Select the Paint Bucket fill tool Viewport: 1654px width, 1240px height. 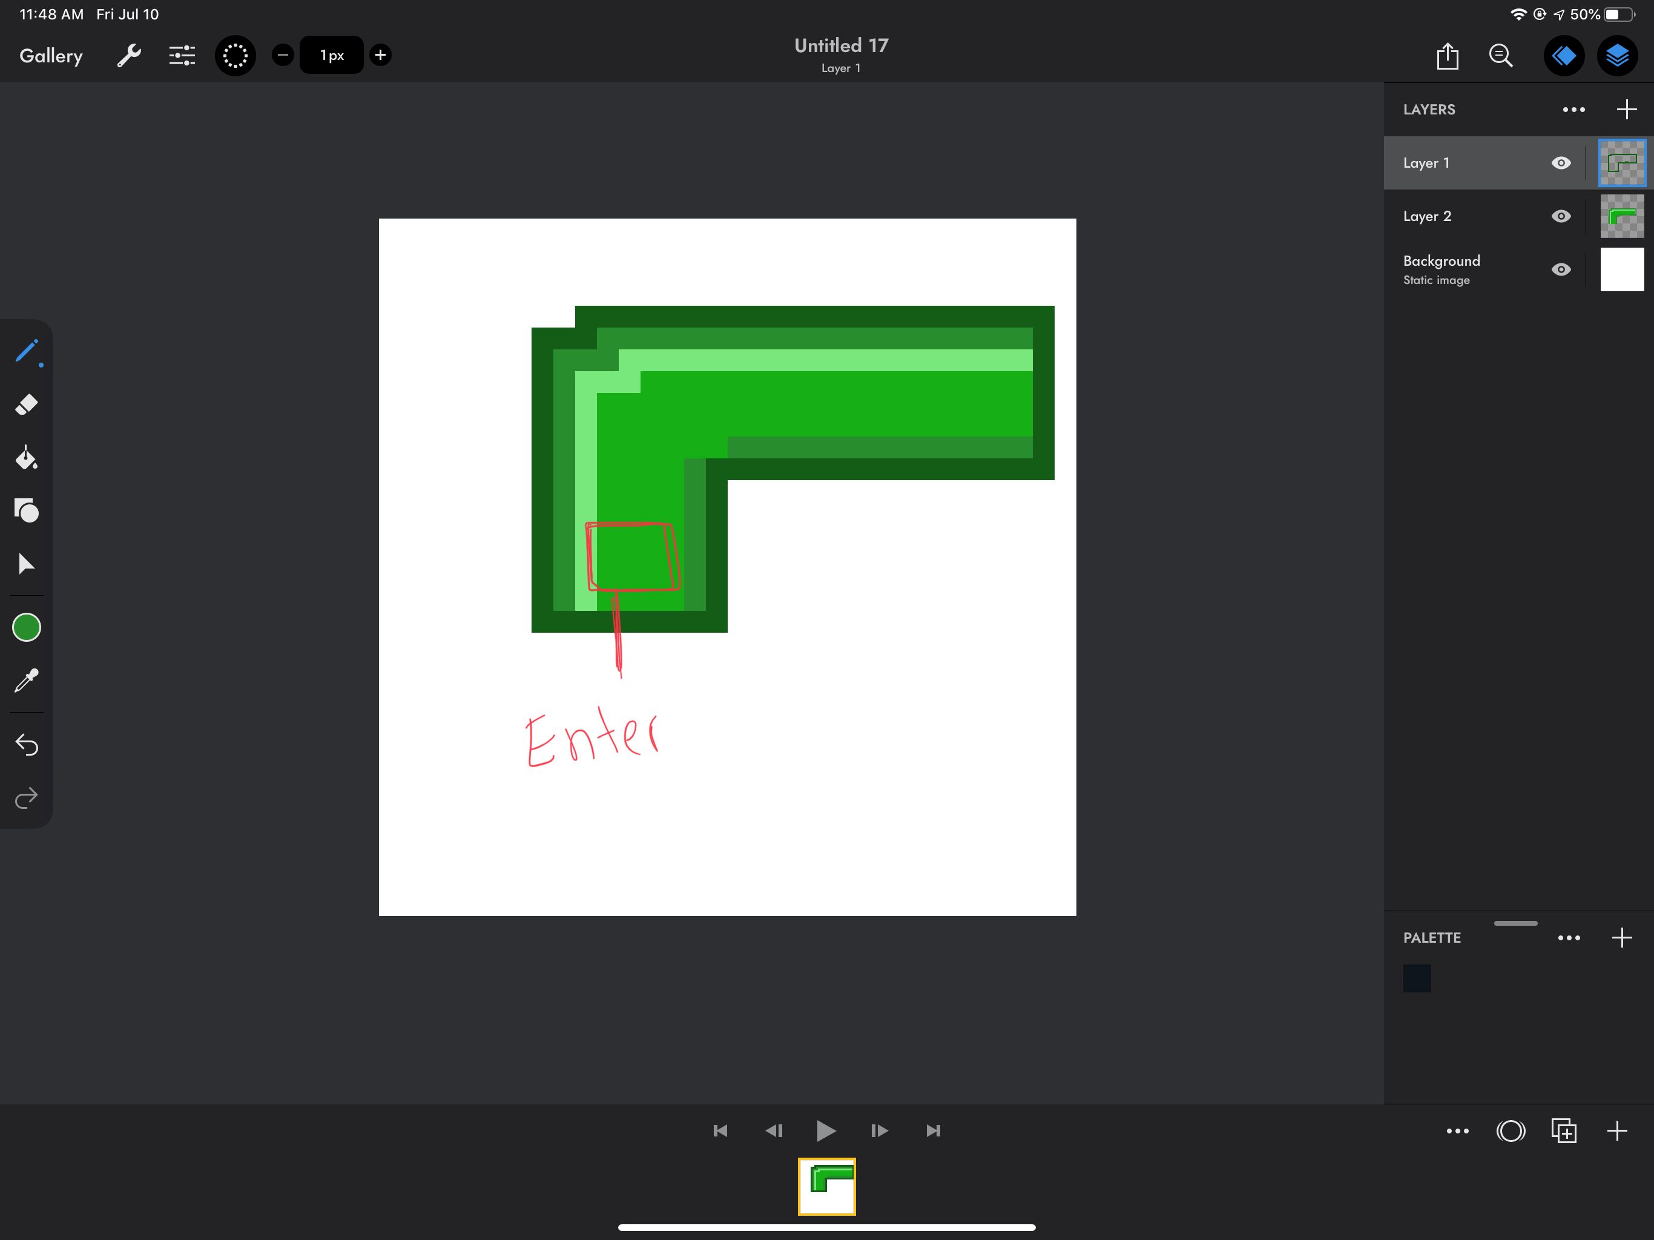[x=26, y=458]
